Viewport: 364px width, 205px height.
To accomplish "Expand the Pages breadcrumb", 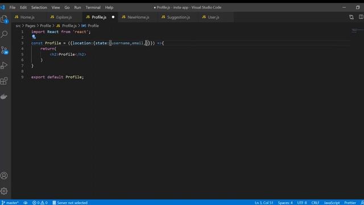I will [30, 26].
